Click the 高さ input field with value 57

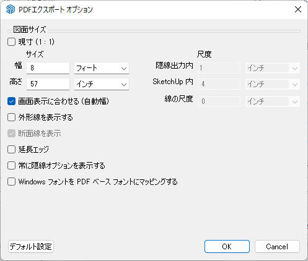pos(48,84)
